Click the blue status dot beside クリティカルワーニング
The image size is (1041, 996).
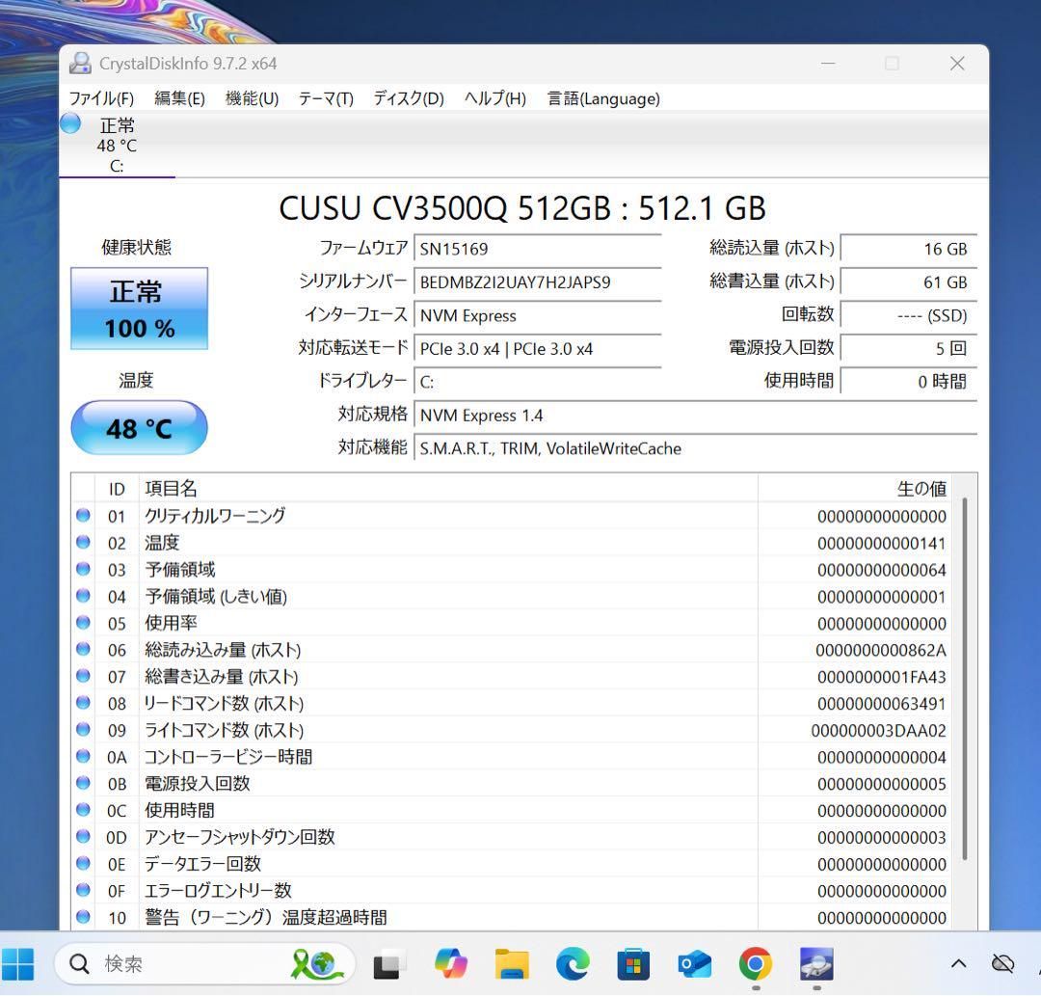point(83,516)
